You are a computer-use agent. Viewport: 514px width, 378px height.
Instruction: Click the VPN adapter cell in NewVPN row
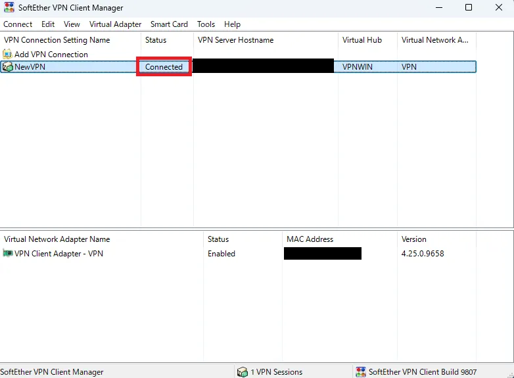point(409,67)
